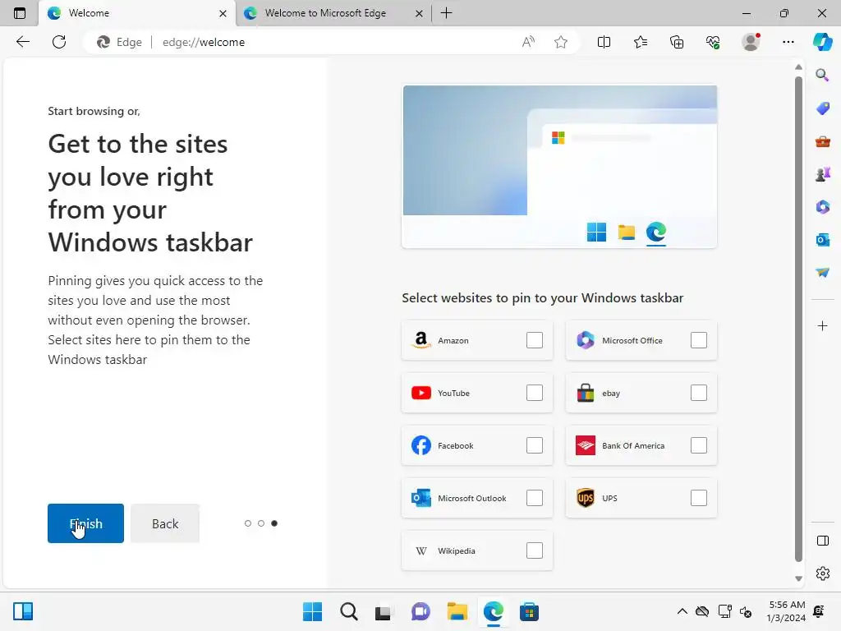Check the UPS checkbox
The height and width of the screenshot is (631, 841).
tap(698, 498)
